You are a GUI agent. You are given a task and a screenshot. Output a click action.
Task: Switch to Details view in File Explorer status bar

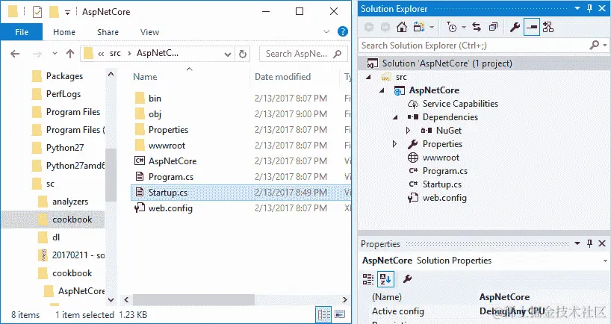[323, 314]
